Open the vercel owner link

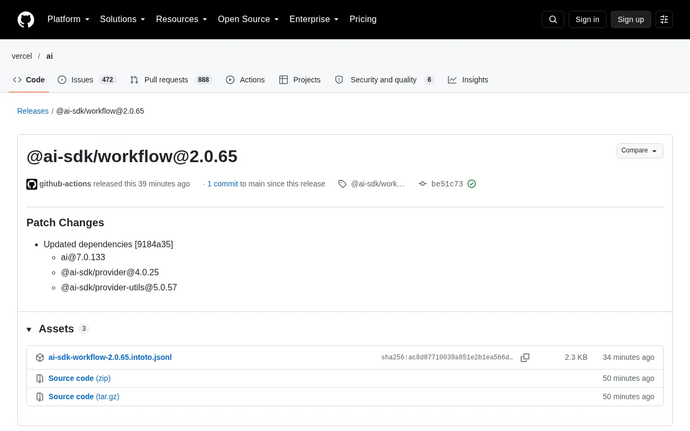[x=22, y=56]
